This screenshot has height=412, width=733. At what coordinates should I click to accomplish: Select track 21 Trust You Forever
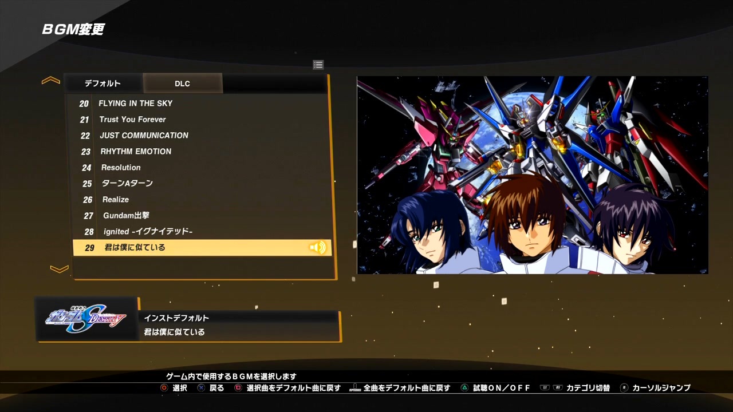point(198,120)
